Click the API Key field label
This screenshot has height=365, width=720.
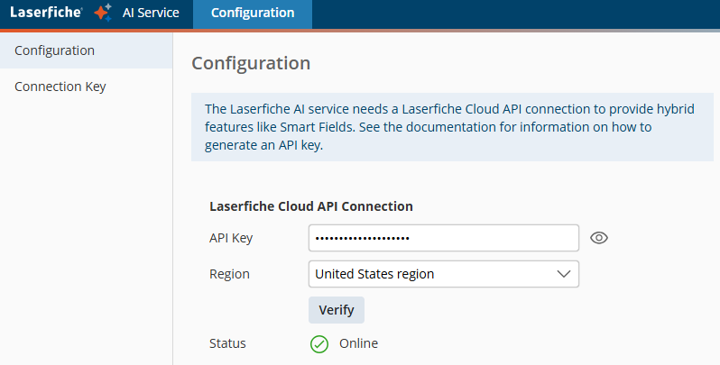(231, 238)
